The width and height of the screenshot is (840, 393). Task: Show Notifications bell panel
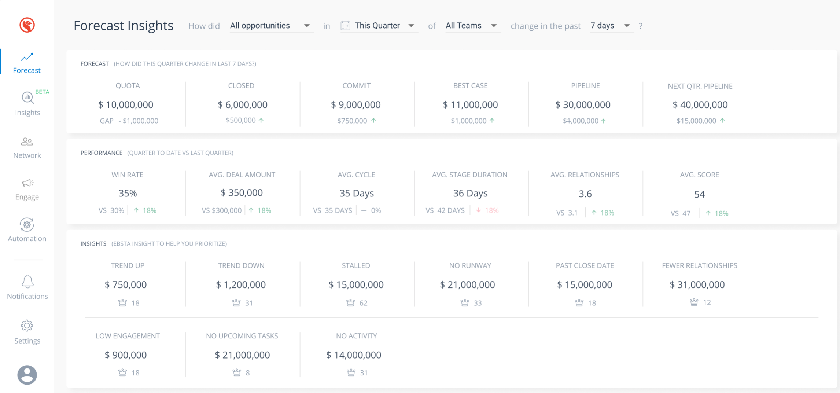coord(27,288)
